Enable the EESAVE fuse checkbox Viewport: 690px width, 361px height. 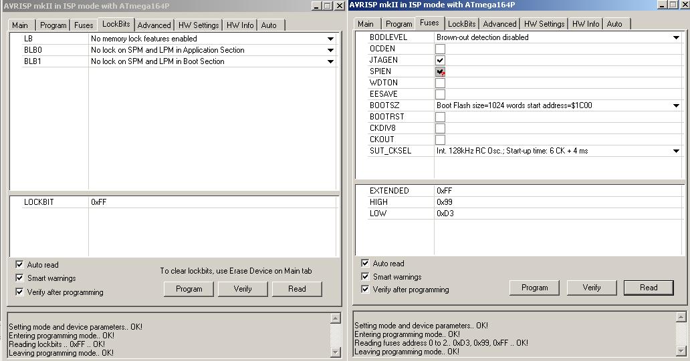(440, 94)
